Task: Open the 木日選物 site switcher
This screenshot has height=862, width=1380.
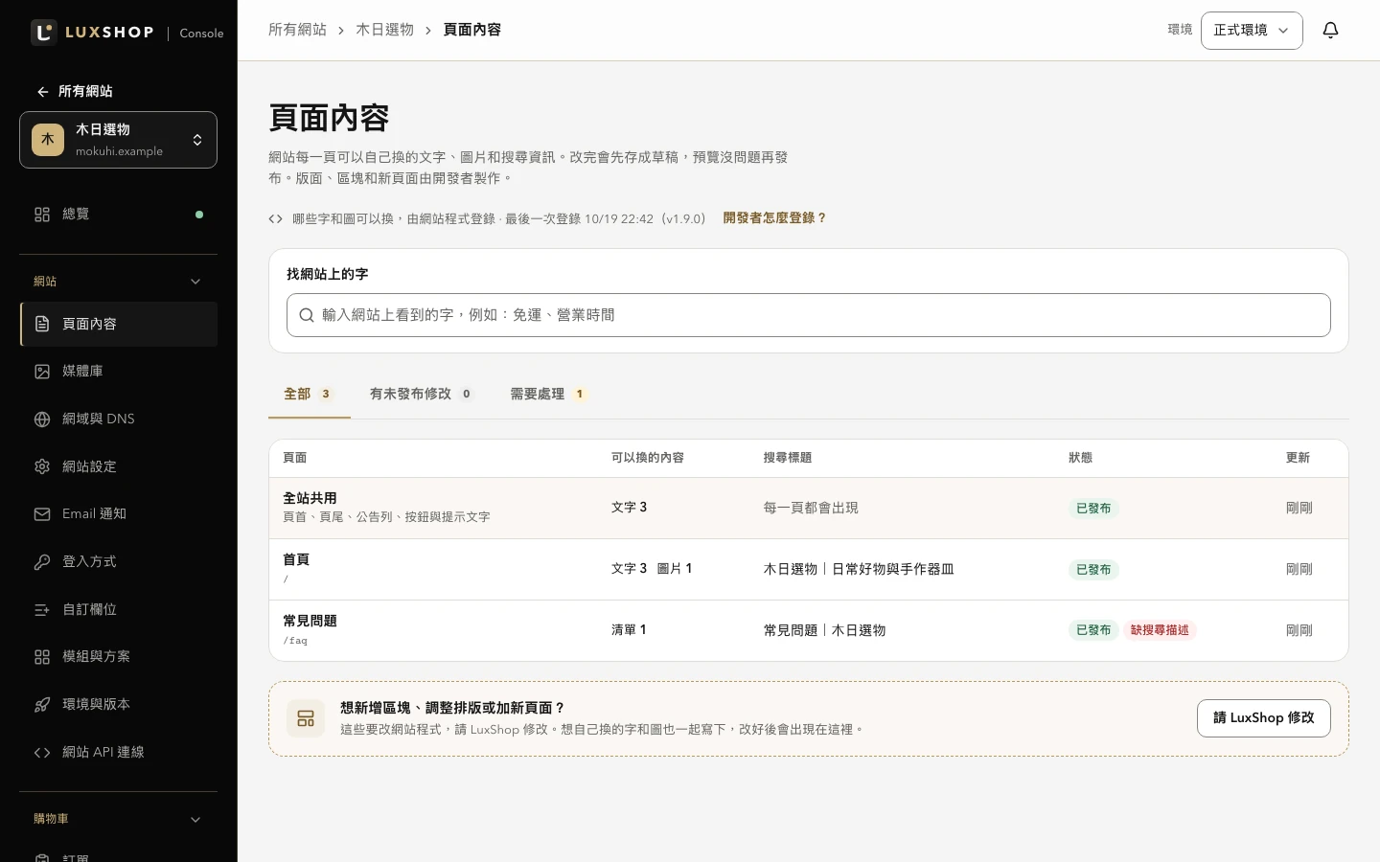Action: (118, 140)
